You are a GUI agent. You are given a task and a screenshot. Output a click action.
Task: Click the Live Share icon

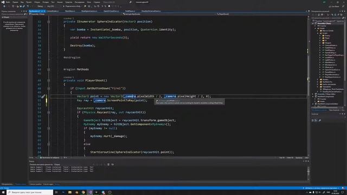(x=330, y=6)
